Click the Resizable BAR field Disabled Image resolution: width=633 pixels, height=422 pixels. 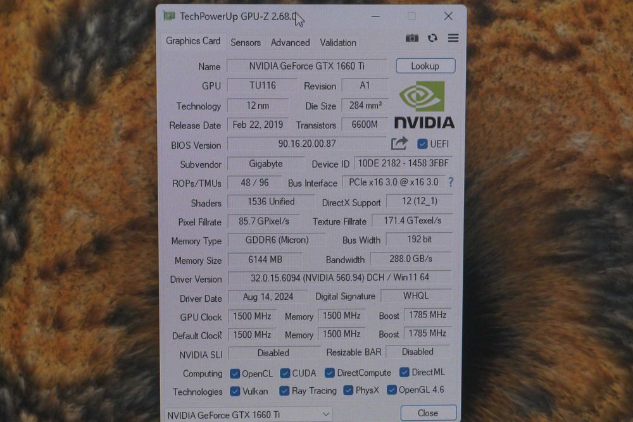418,352
